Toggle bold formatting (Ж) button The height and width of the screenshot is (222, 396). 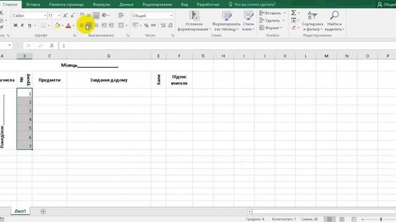pyautogui.click(x=15, y=25)
